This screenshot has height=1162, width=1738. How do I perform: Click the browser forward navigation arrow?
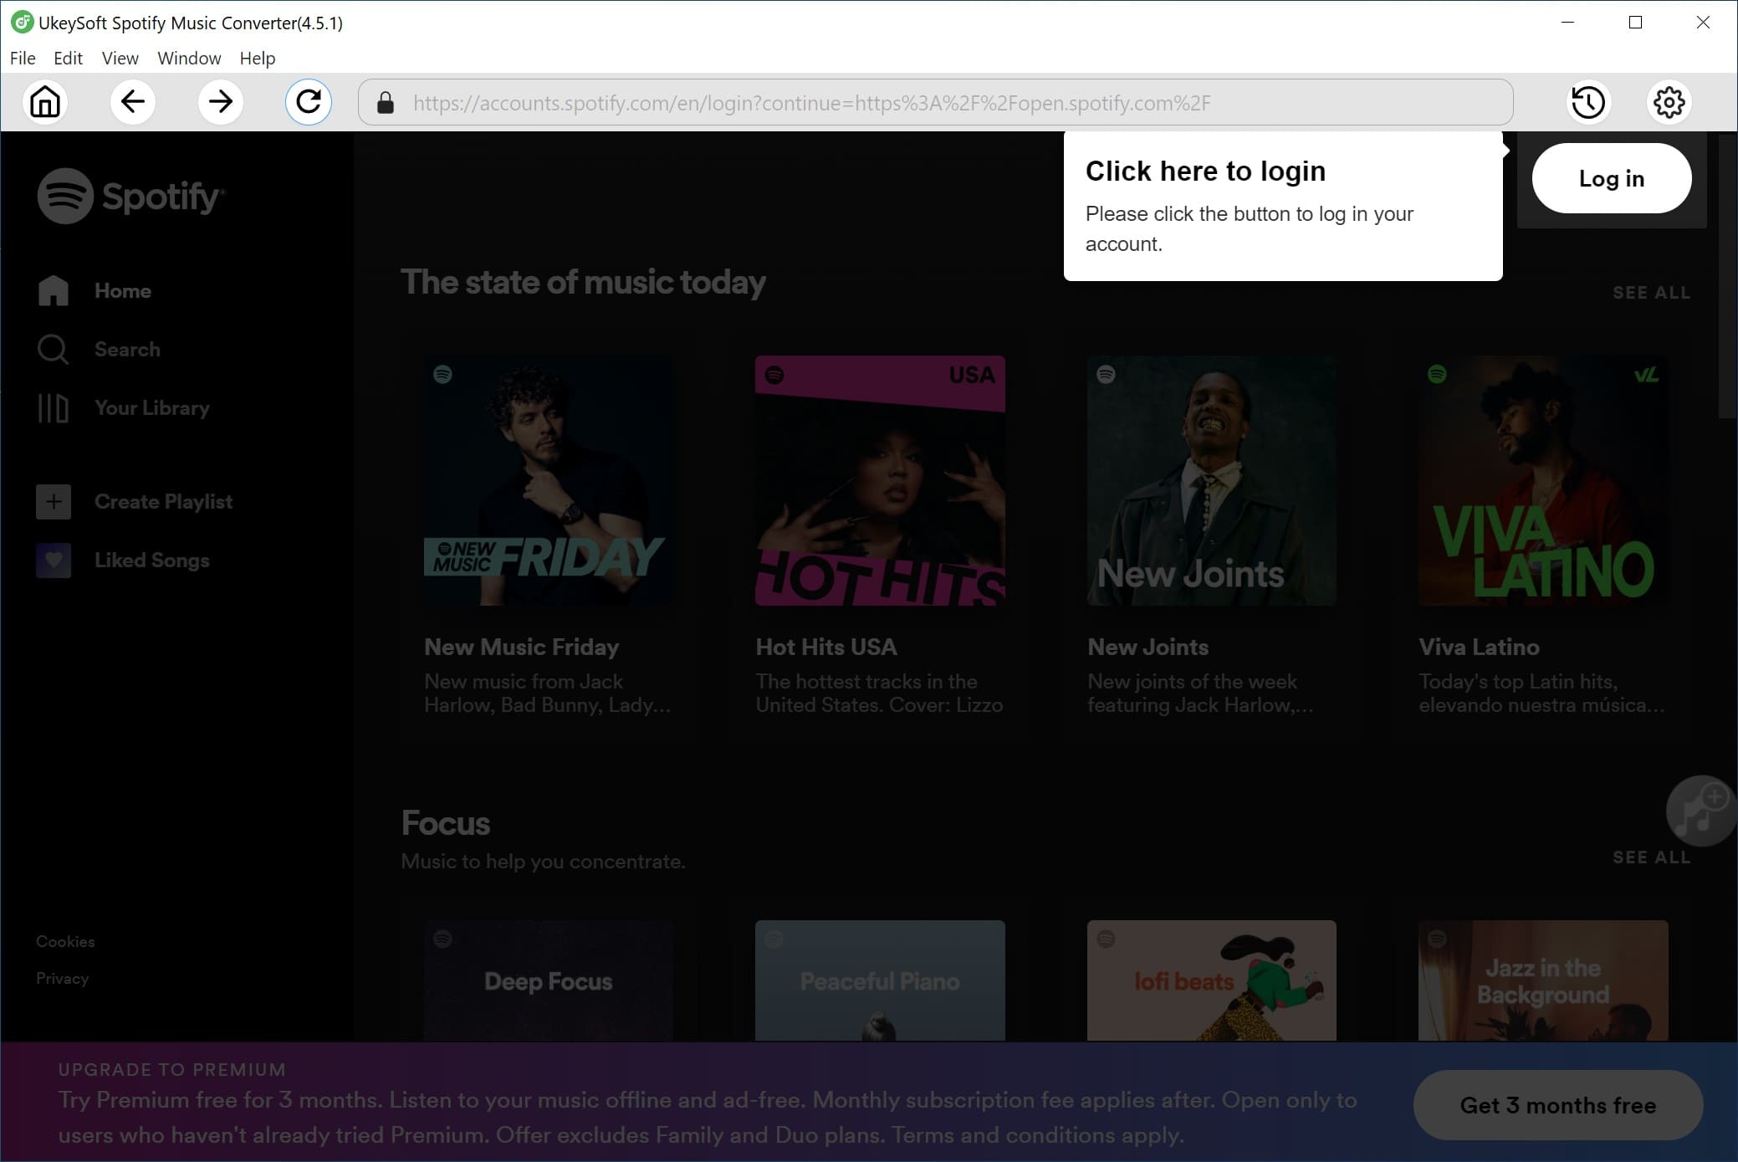[x=219, y=101]
